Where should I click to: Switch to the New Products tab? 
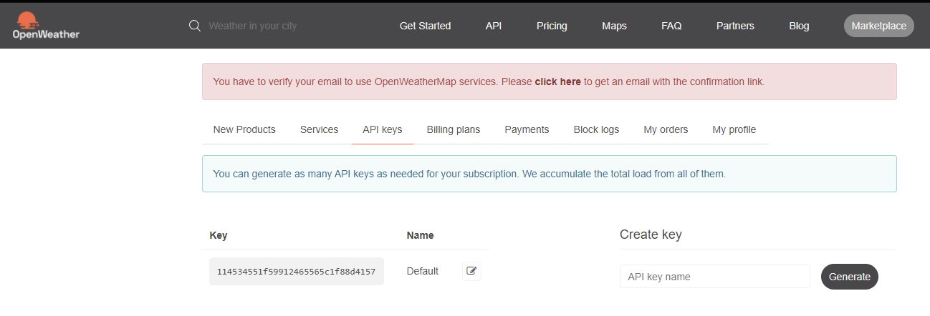[244, 129]
